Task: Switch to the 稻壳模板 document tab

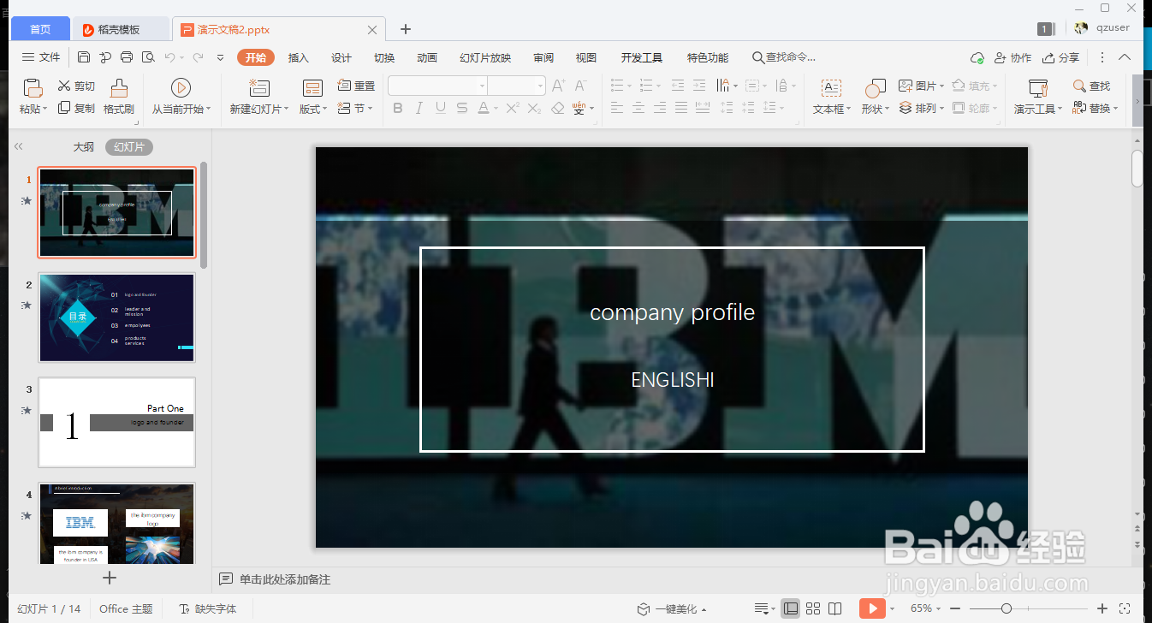Action: 119,29
